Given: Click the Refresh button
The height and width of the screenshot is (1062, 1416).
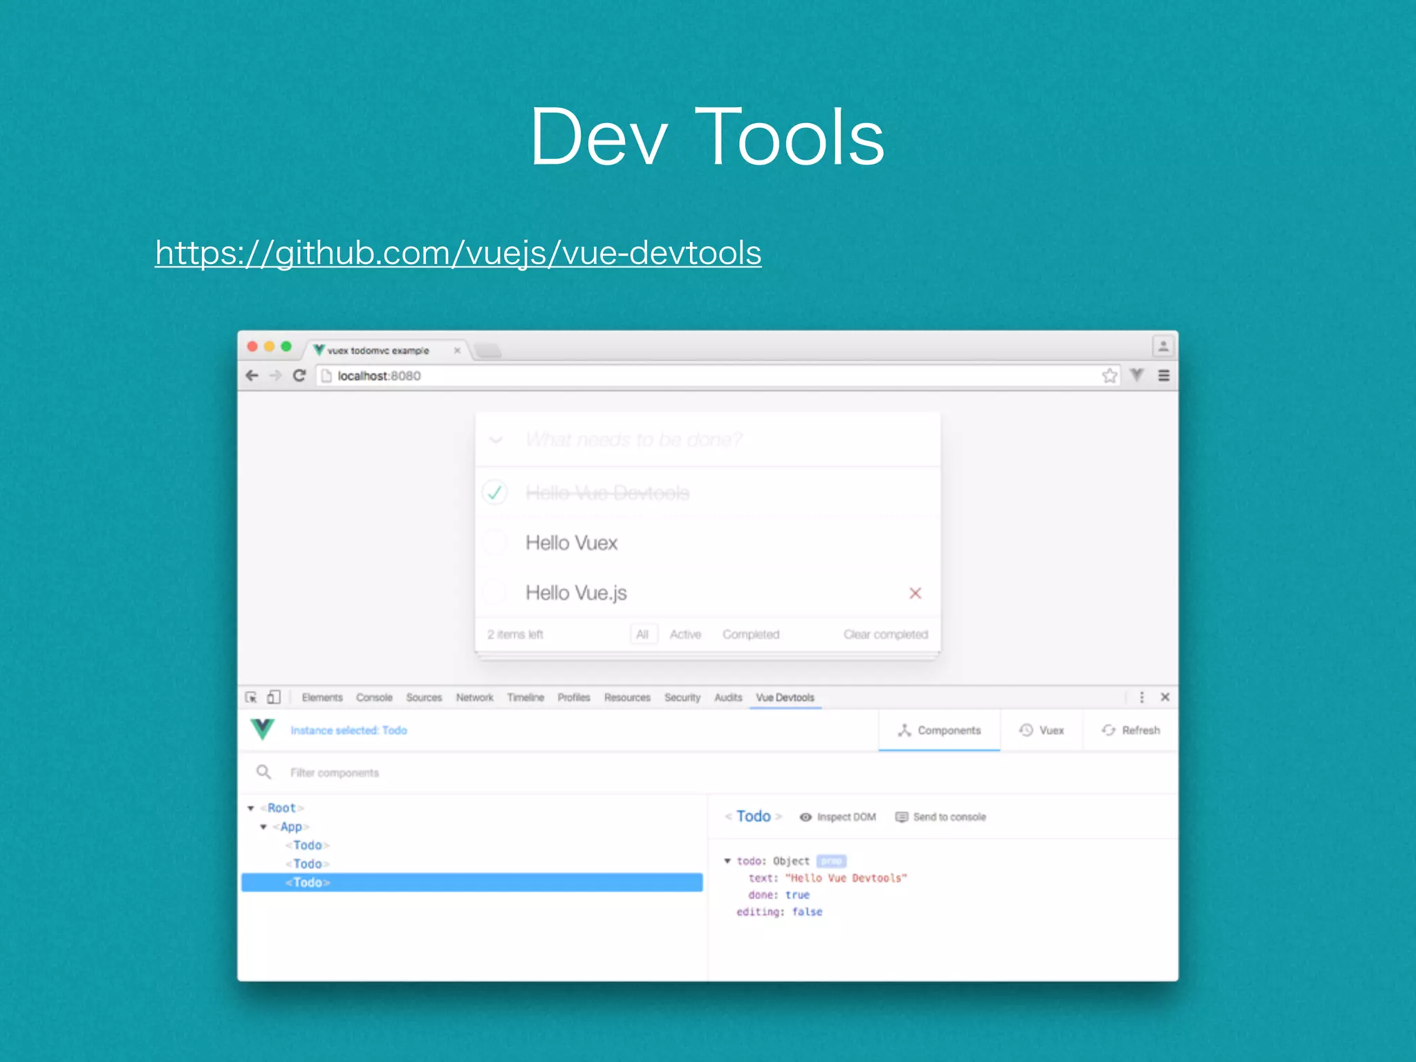Looking at the screenshot, I should pos(1130,730).
